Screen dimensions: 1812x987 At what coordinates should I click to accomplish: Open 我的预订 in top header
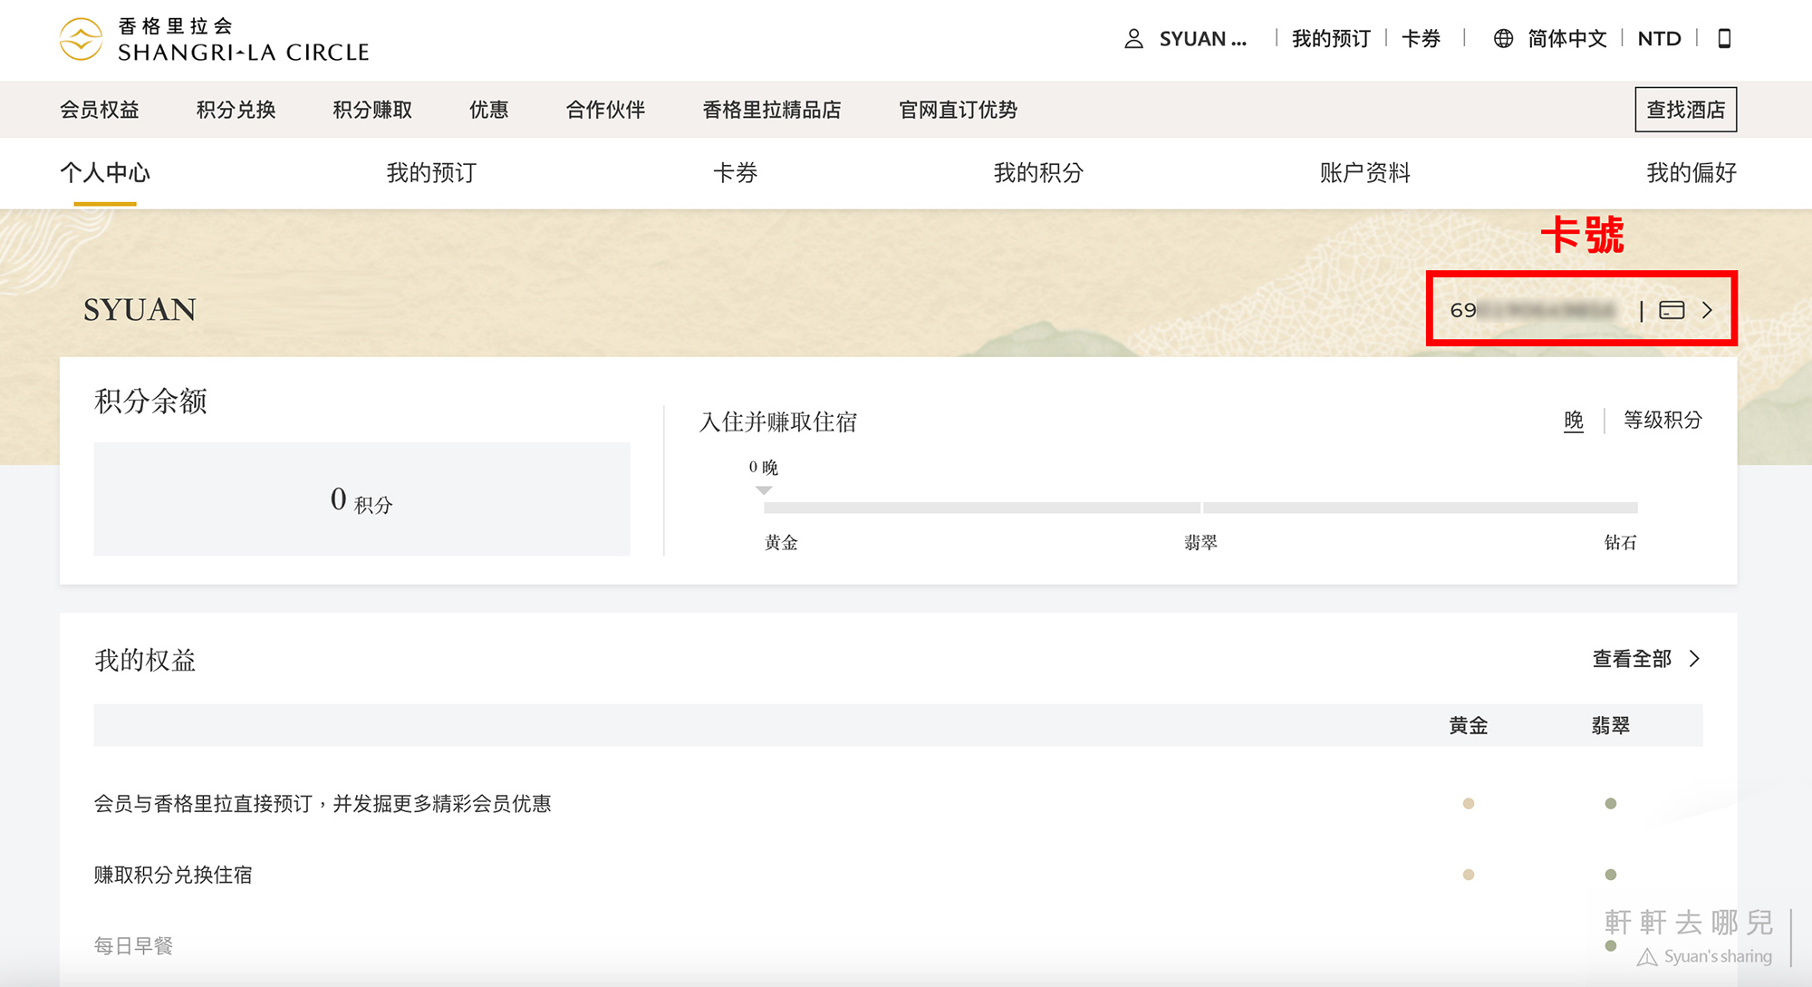(x=1331, y=39)
